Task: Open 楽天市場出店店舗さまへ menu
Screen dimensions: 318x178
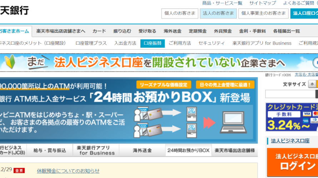Action: (61, 31)
